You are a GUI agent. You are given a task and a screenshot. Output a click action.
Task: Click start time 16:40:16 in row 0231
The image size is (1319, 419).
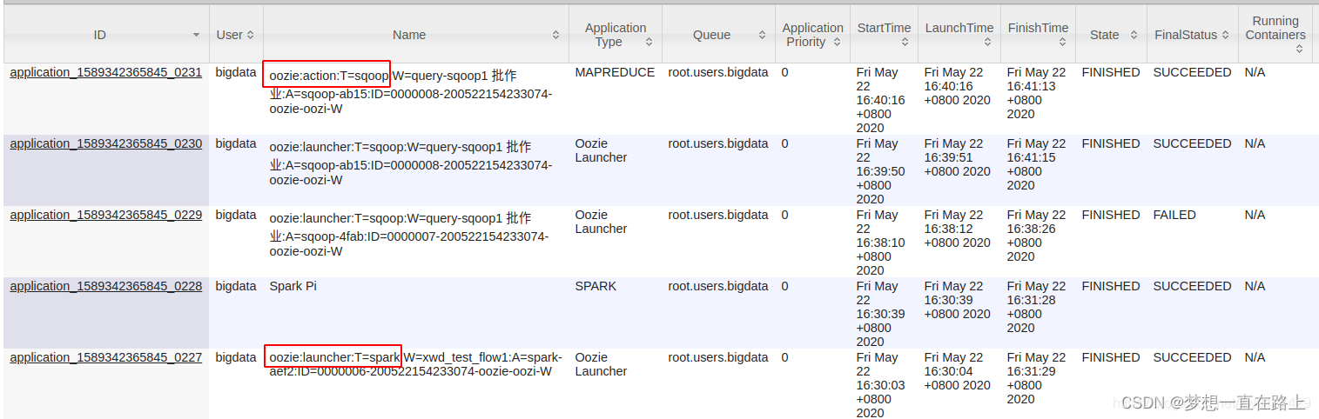881,100
